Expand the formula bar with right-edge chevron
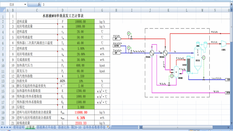The height and width of the screenshot is (131, 233). 232,4
